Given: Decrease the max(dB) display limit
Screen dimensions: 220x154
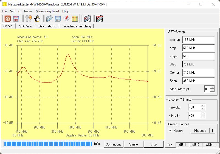Looking at the screenshot, I should tap(203, 109).
